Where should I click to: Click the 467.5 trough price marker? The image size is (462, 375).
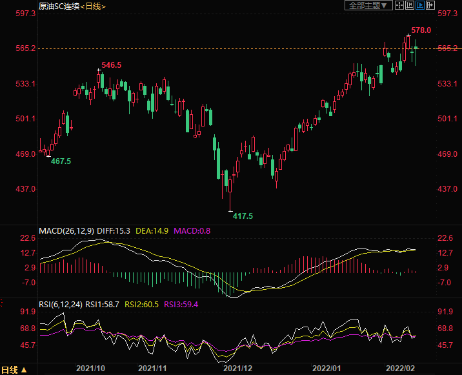coord(61,161)
